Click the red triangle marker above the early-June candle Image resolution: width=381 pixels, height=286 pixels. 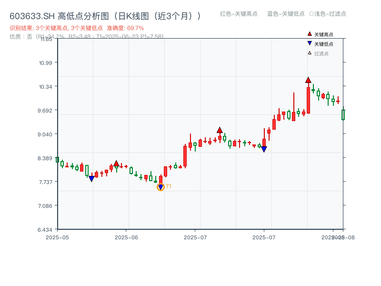[117, 162]
